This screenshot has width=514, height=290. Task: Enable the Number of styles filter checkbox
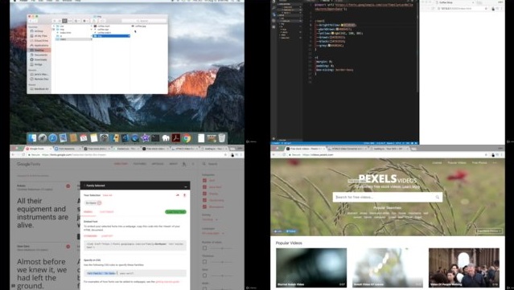204,248
